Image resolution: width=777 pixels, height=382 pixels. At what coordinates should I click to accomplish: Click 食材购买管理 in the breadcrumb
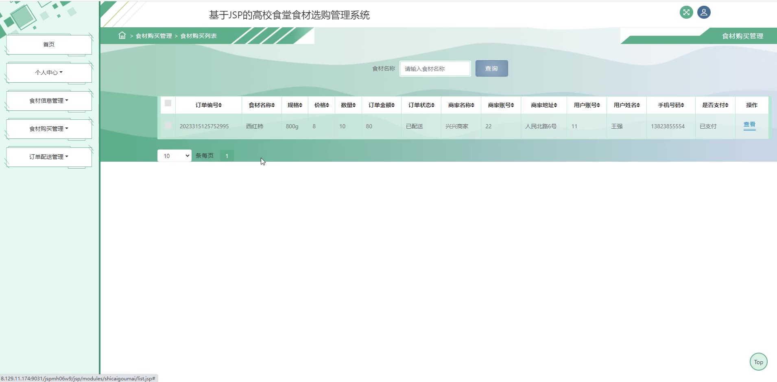pos(154,36)
